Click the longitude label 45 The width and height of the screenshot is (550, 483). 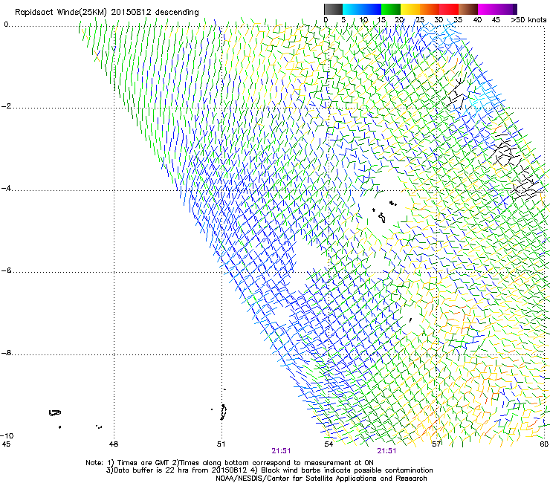tap(6, 444)
